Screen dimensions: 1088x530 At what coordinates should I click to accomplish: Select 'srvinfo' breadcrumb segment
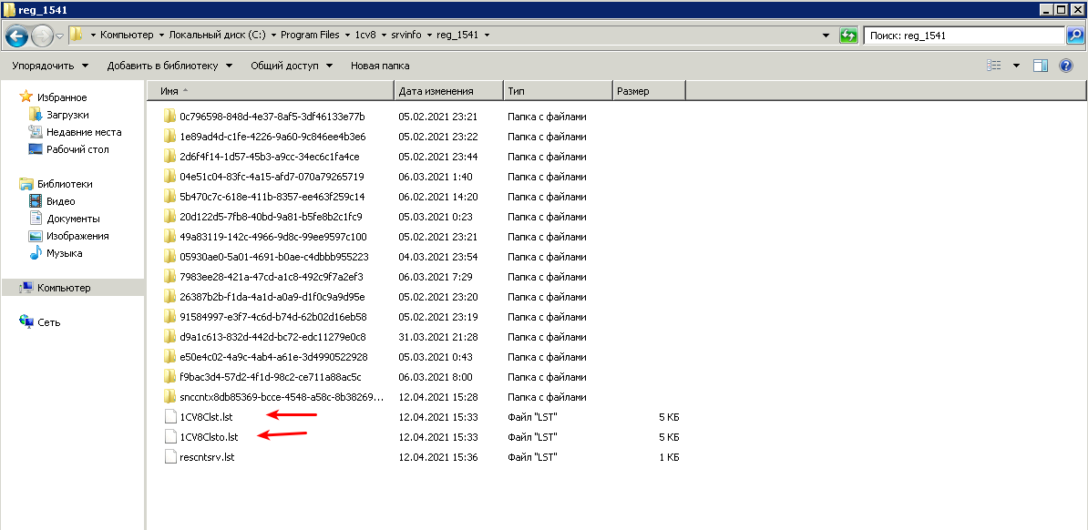[x=405, y=35]
